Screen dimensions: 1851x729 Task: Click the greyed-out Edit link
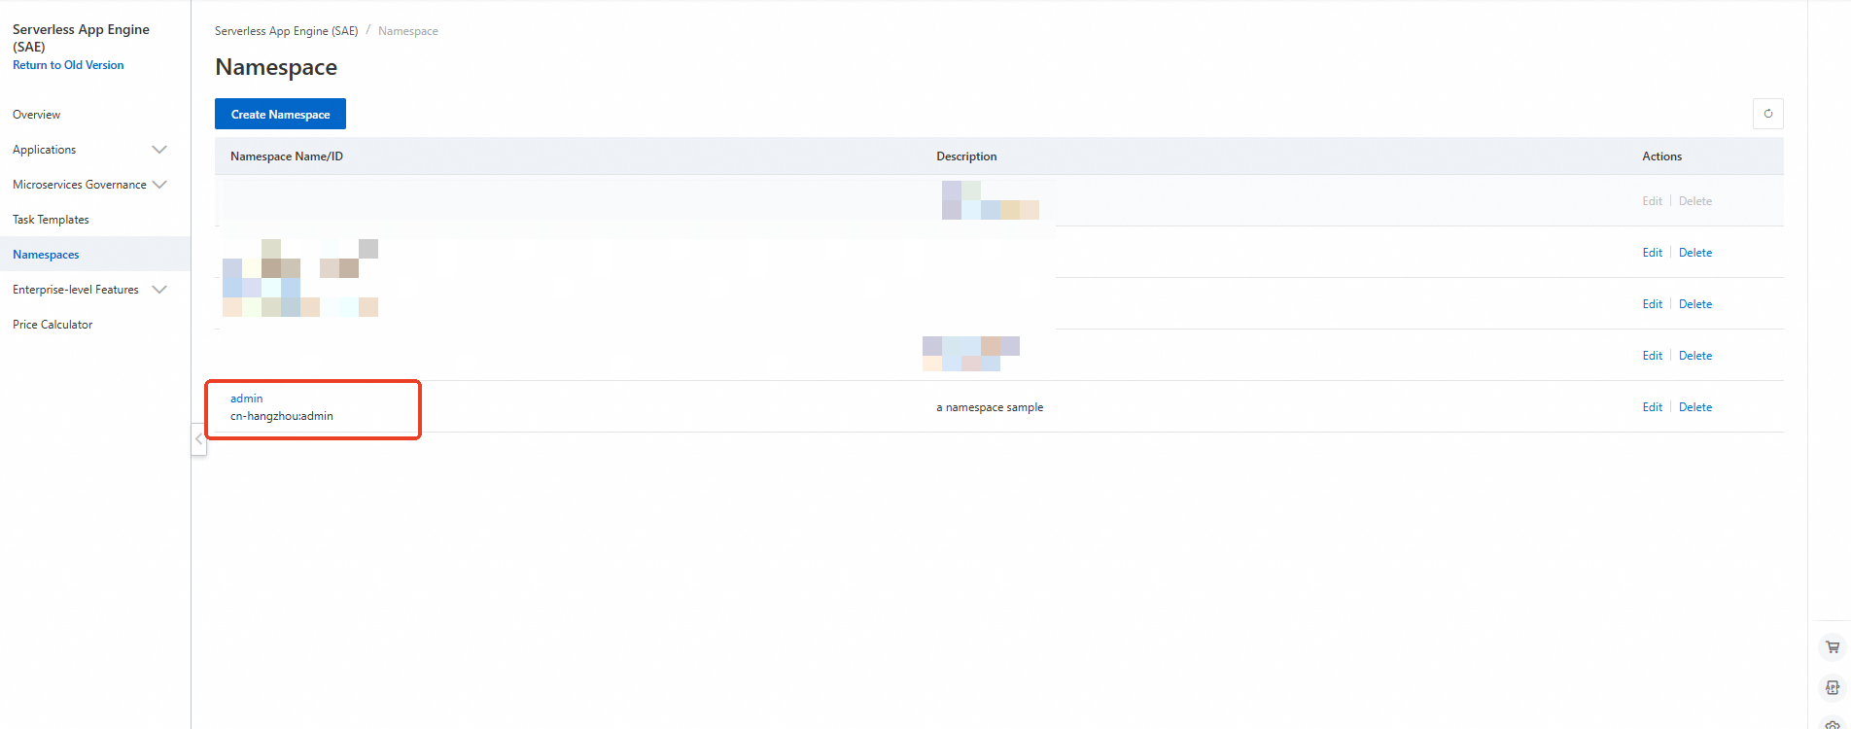pyautogui.click(x=1652, y=201)
